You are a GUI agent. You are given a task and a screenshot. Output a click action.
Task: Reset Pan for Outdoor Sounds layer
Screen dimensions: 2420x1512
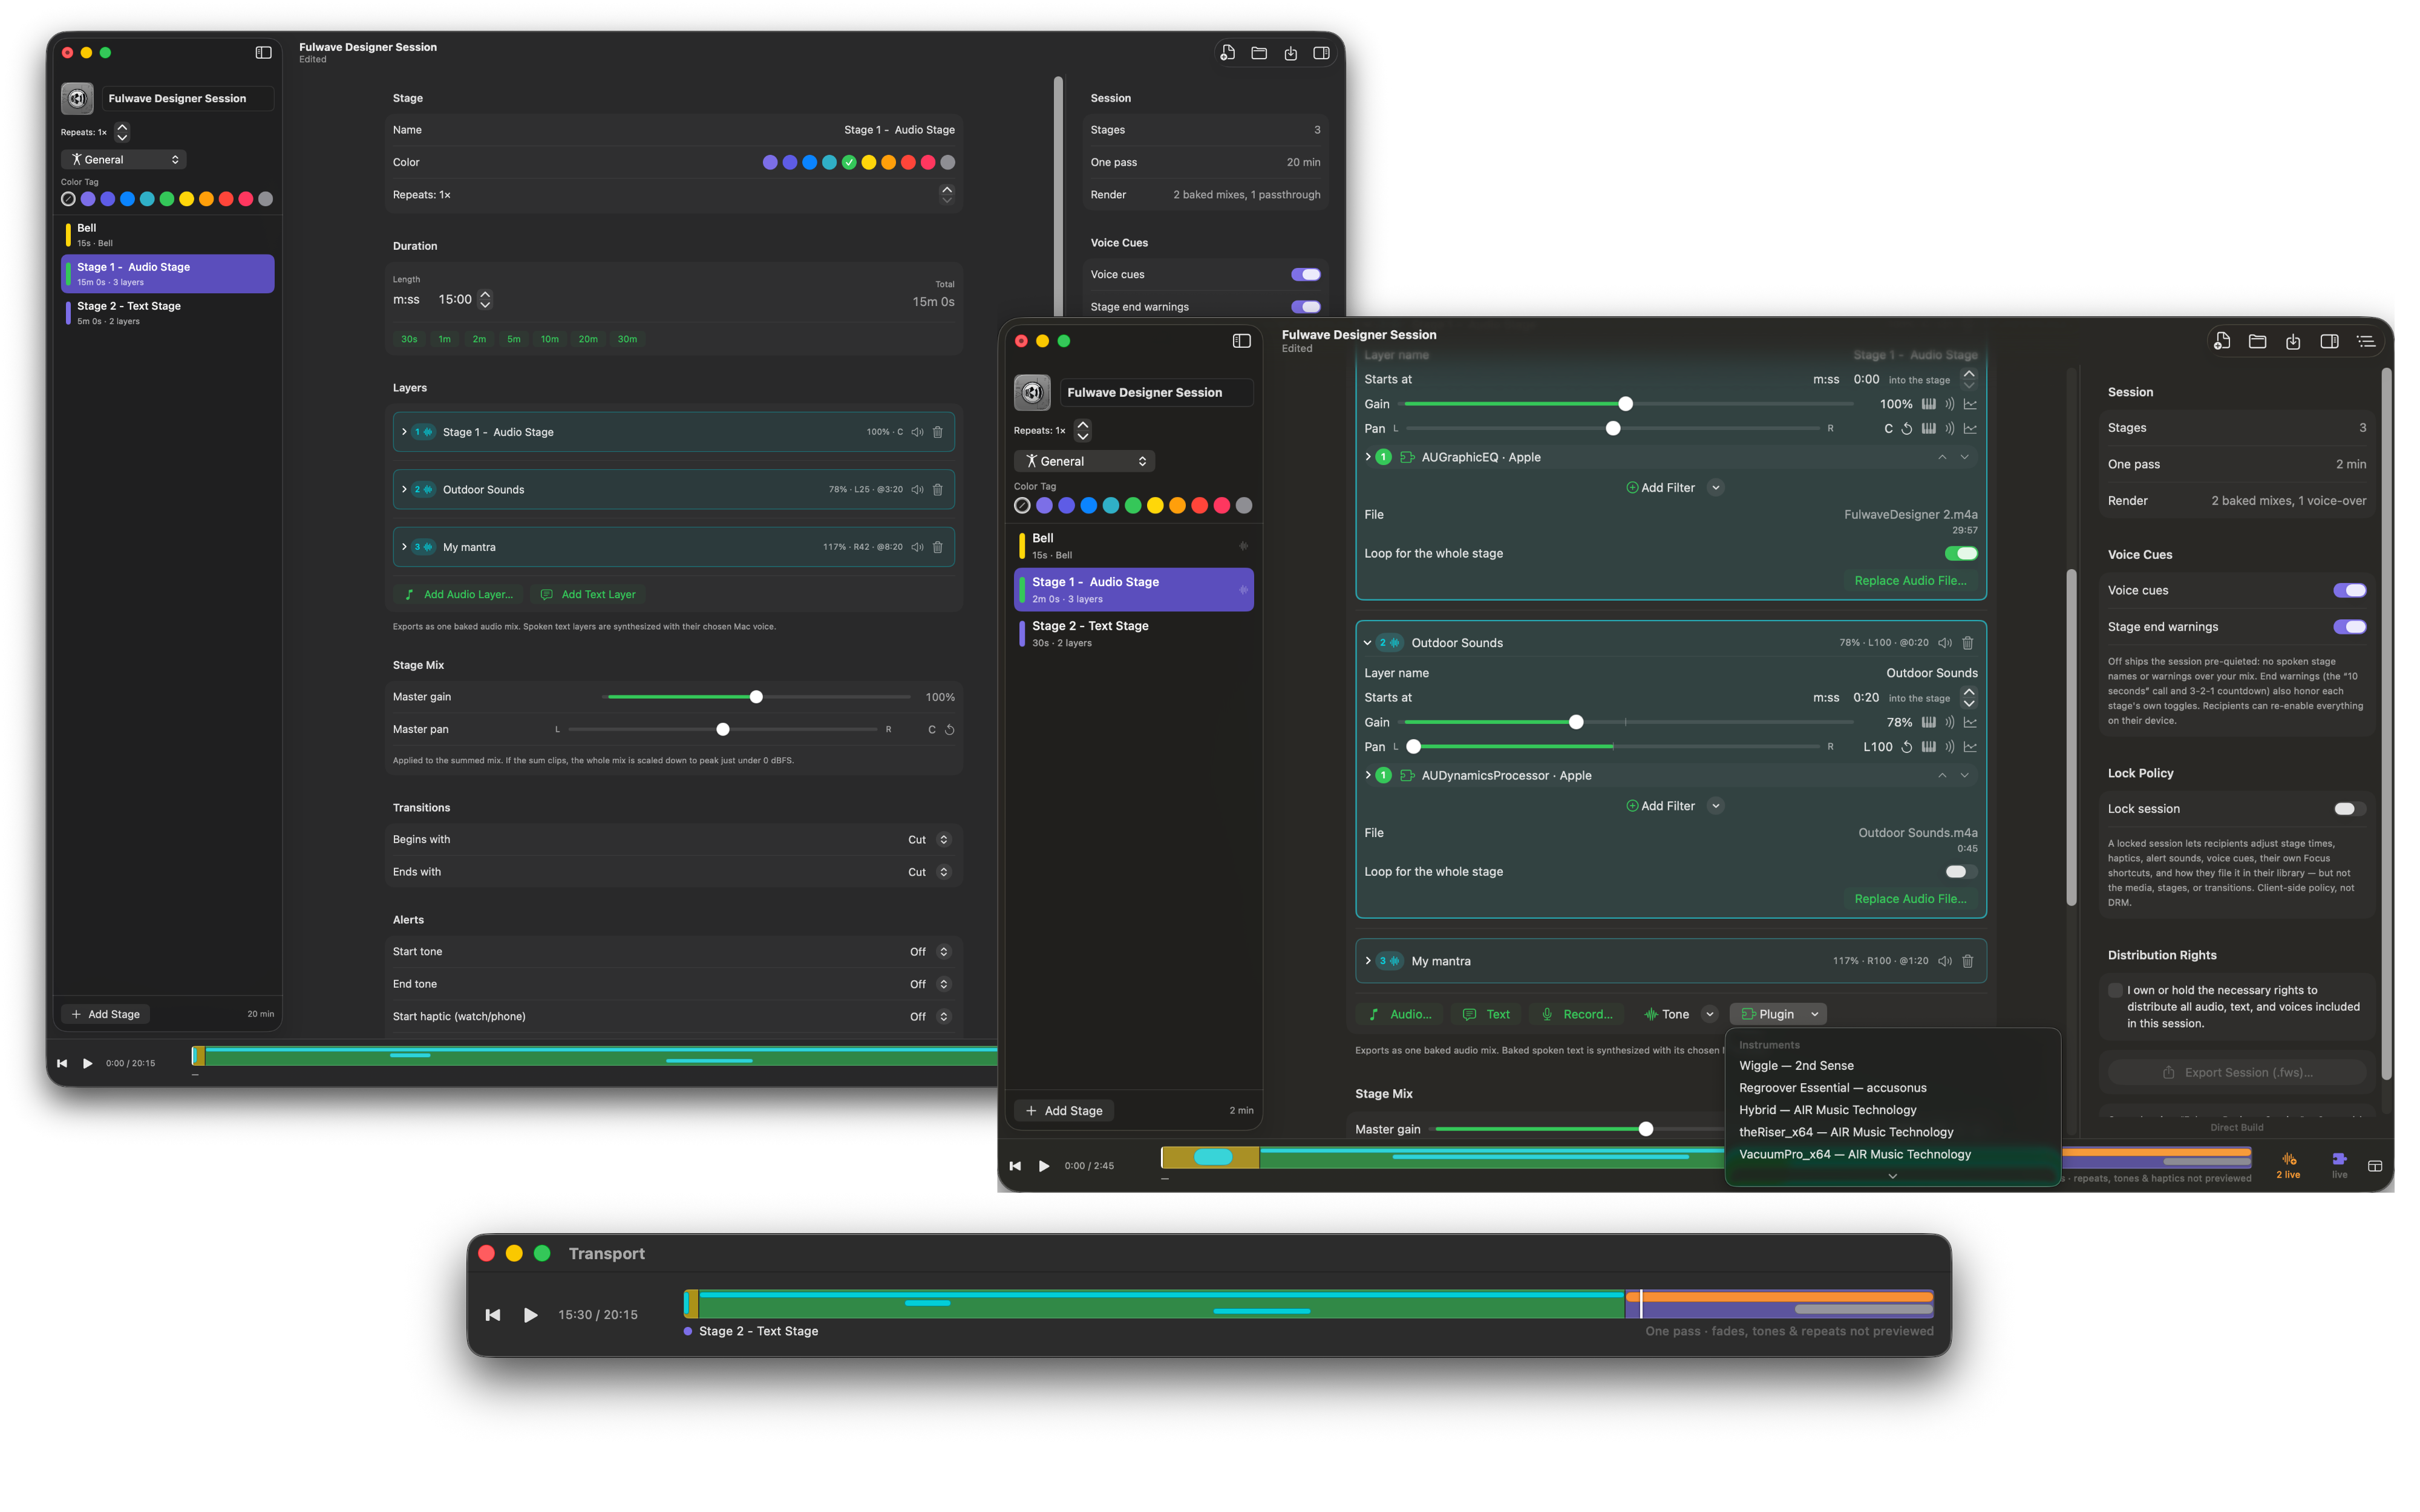[x=1906, y=747]
